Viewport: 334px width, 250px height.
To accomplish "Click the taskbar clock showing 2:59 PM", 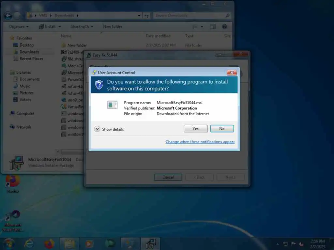I will click(x=318, y=244).
